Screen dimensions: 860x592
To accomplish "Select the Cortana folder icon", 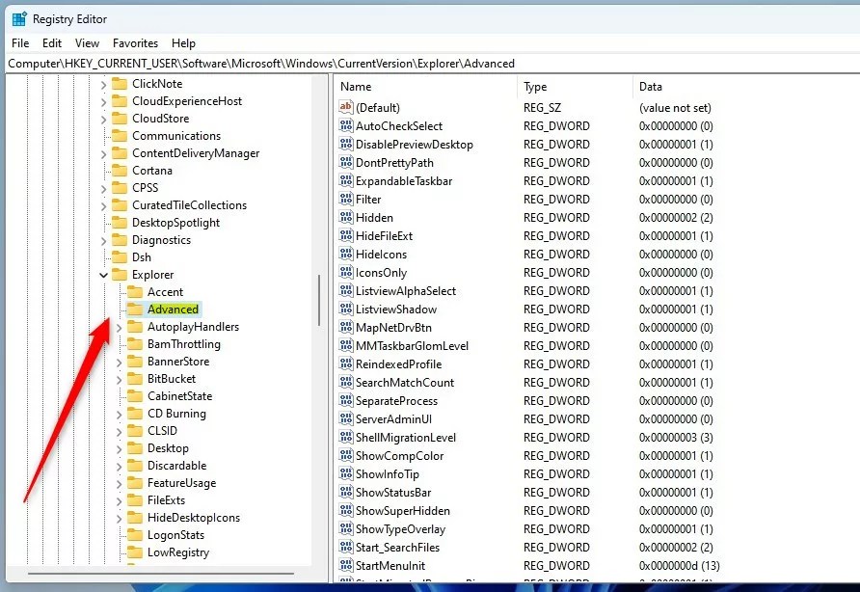I will (120, 170).
